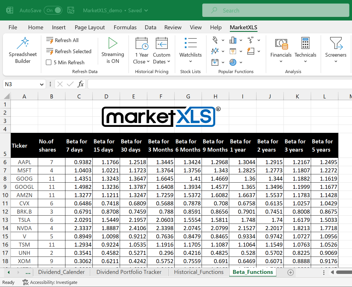The width and height of the screenshot is (352, 287).
Task: Click the Refresh All button
Action: tap(63, 40)
